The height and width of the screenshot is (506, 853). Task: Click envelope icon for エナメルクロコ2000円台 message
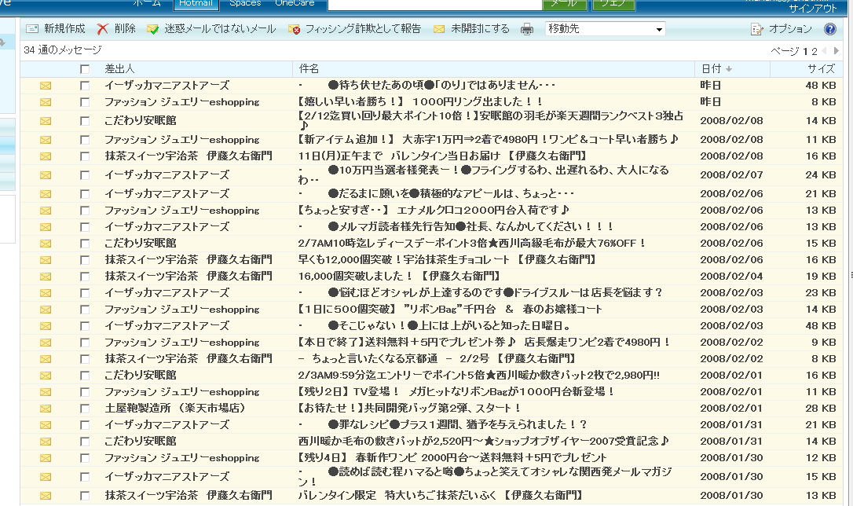point(46,211)
